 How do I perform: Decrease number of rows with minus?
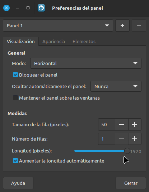pyautogui.click(x=122, y=139)
